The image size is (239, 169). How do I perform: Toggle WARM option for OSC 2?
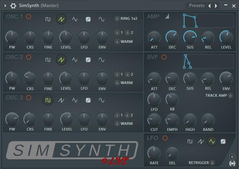117,83
